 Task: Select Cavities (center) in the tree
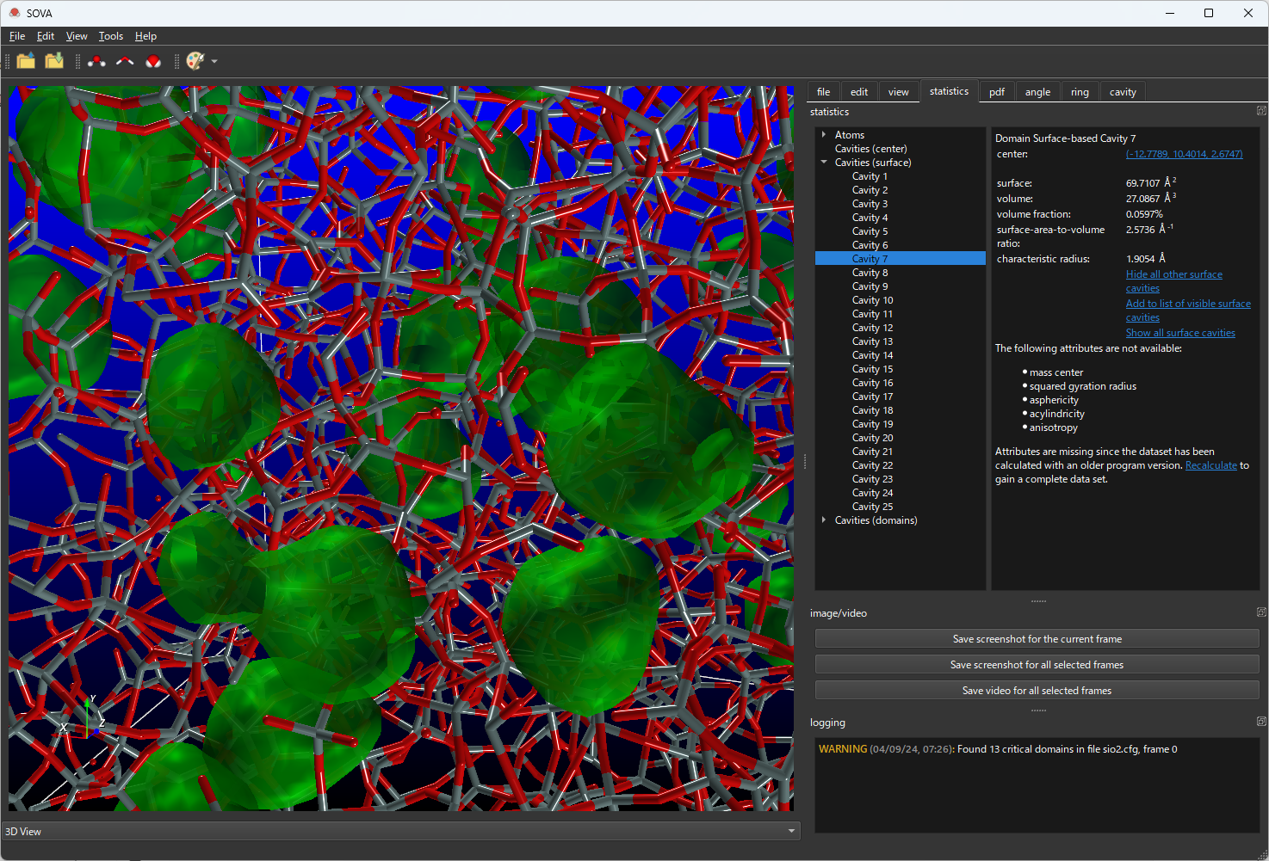[870, 149]
